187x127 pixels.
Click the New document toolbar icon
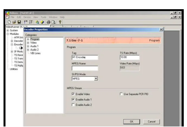pos(9,22)
